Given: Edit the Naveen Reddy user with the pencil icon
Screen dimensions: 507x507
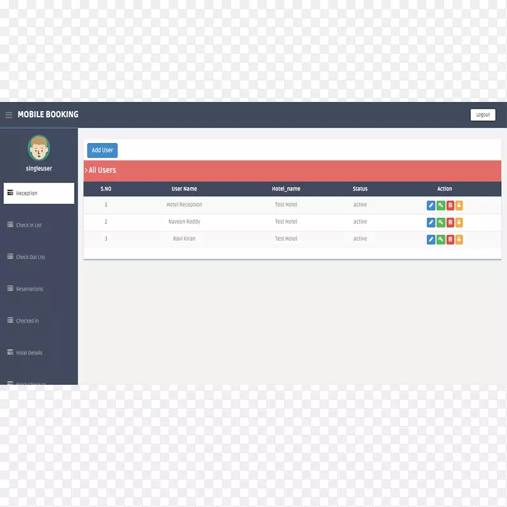Looking at the screenshot, I should tap(431, 222).
